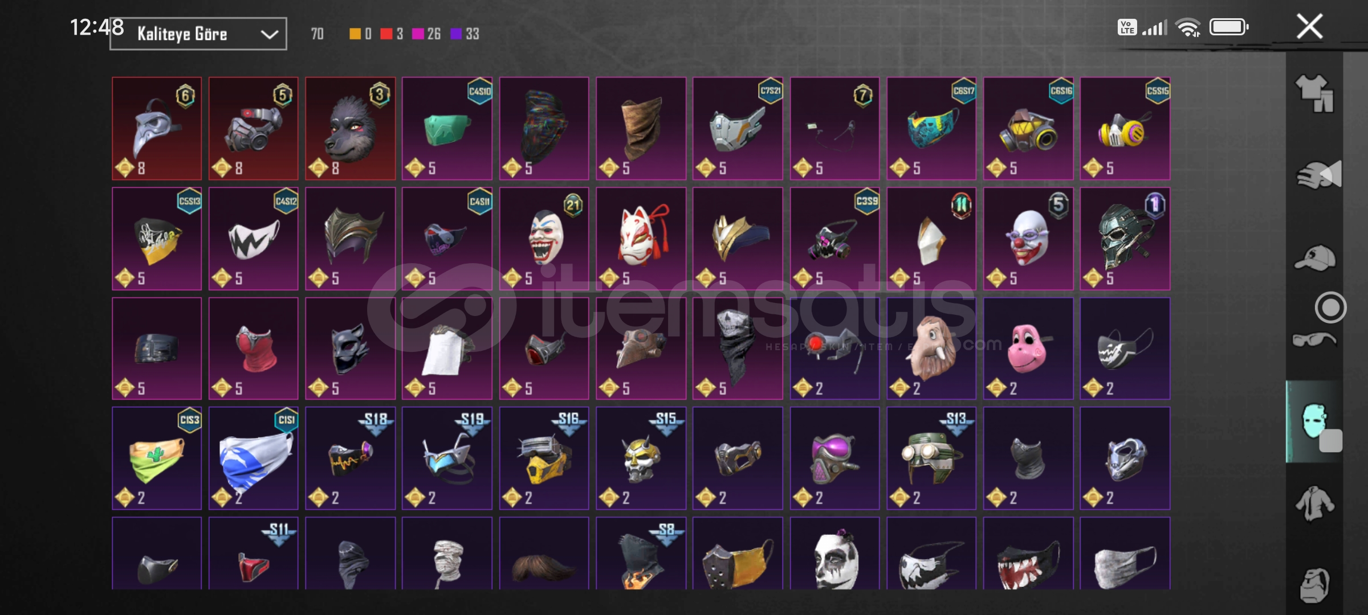Close the inventory with X button
The width and height of the screenshot is (1368, 615).
(1309, 27)
